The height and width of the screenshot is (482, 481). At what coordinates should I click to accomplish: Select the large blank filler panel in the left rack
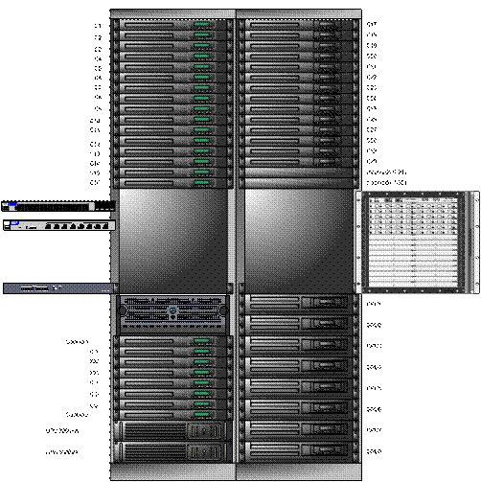[x=172, y=241]
